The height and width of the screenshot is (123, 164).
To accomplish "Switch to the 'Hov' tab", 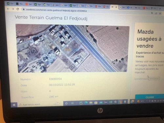I will [x=20, y=4].
